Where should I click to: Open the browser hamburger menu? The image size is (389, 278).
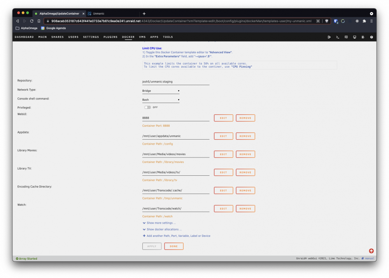pyautogui.click(x=371, y=21)
